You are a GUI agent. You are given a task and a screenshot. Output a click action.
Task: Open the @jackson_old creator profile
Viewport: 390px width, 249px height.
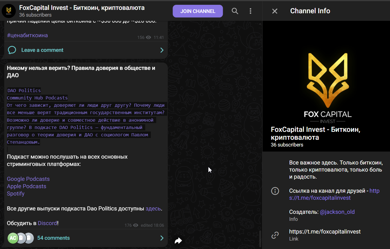coord(337,212)
